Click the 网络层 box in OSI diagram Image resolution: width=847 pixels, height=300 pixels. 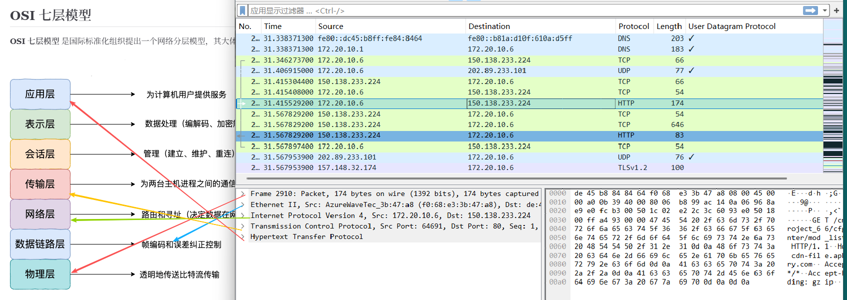tap(40, 214)
